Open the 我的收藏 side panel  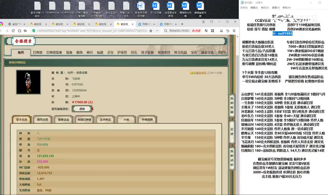point(232,105)
